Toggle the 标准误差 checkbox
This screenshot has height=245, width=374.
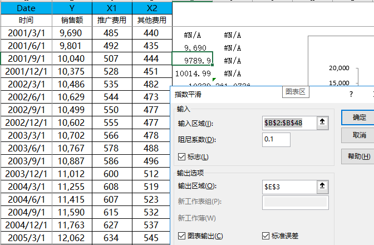point(265,236)
